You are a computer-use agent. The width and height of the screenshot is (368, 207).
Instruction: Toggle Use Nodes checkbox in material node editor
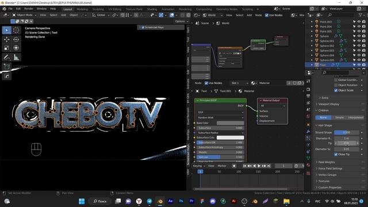[206, 83]
